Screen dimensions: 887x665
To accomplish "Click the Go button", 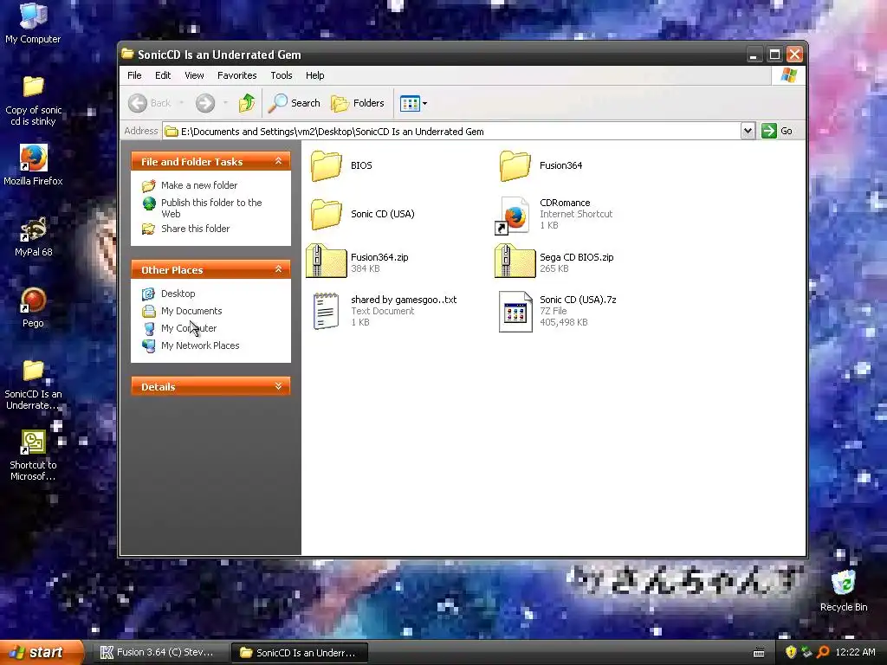I will (777, 132).
